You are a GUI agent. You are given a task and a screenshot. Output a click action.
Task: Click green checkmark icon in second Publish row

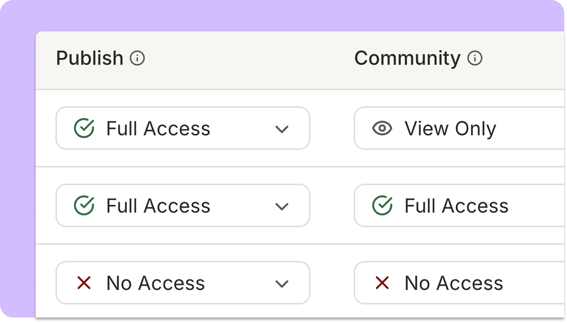(84, 205)
